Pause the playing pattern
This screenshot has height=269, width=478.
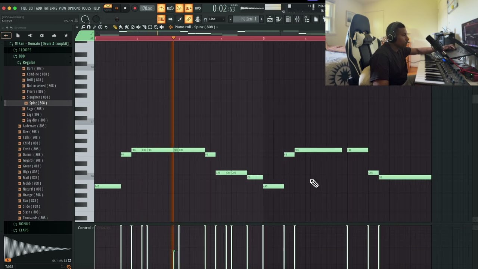(117, 8)
